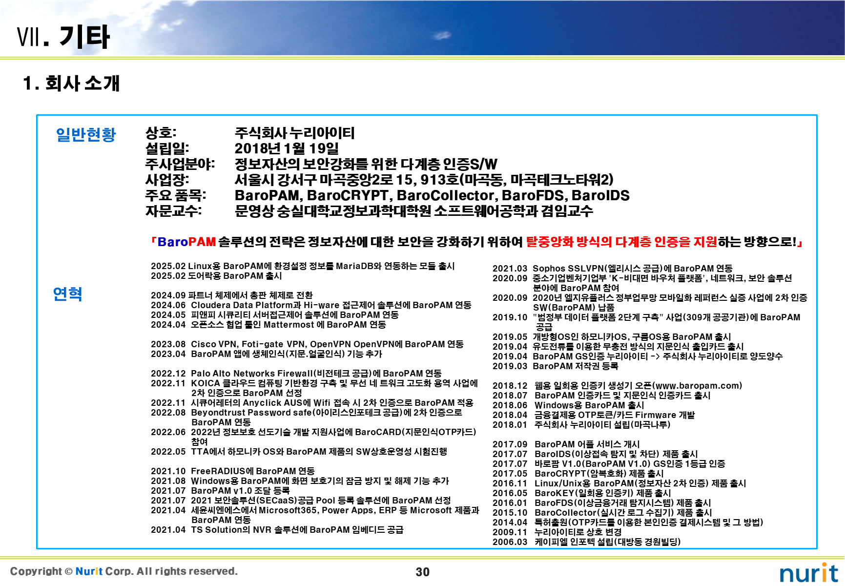Click the '2023.04 BaroPAM 앱에 생체인식' entry

[267, 354]
